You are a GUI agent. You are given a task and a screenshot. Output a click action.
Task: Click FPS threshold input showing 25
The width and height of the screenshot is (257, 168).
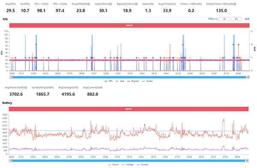(236, 19)
